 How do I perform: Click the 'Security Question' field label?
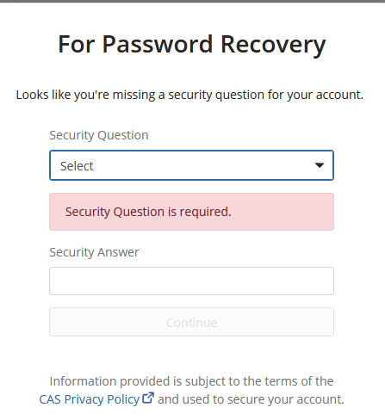click(x=99, y=135)
